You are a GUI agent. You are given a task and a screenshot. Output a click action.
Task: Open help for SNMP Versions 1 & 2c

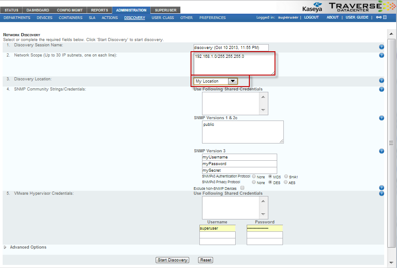click(x=382, y=118)
